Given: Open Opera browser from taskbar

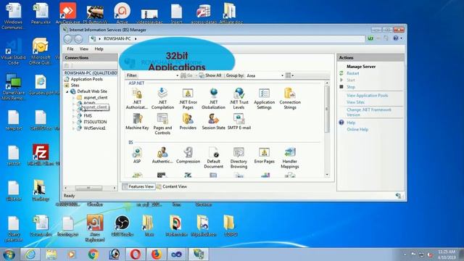Looking at the screenshot, I should click(x=136, y=254).
